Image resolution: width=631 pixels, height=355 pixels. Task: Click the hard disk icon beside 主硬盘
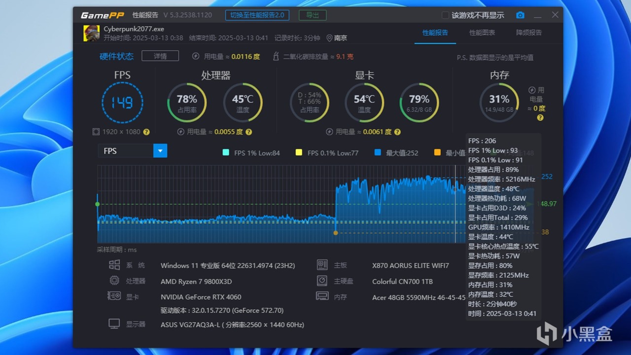[322, 281]
